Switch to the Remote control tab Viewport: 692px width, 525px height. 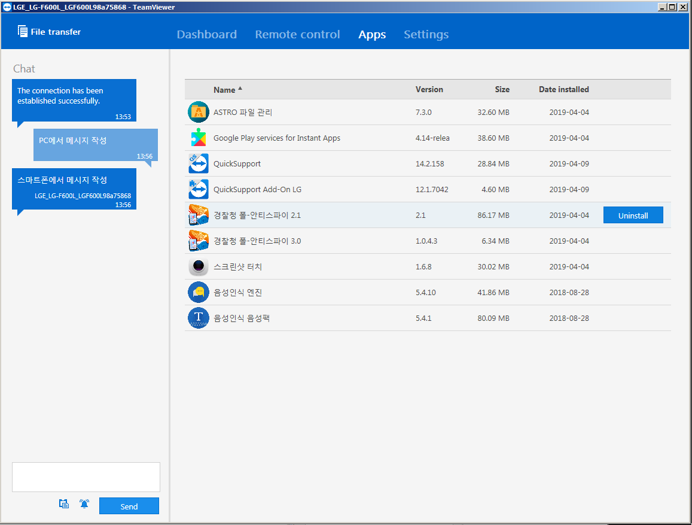(x=297, y=35)
